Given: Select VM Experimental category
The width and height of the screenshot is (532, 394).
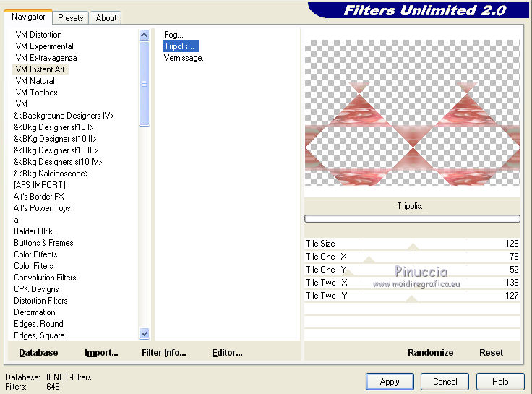Looking at the screenshot, I should tap(44, 46).
